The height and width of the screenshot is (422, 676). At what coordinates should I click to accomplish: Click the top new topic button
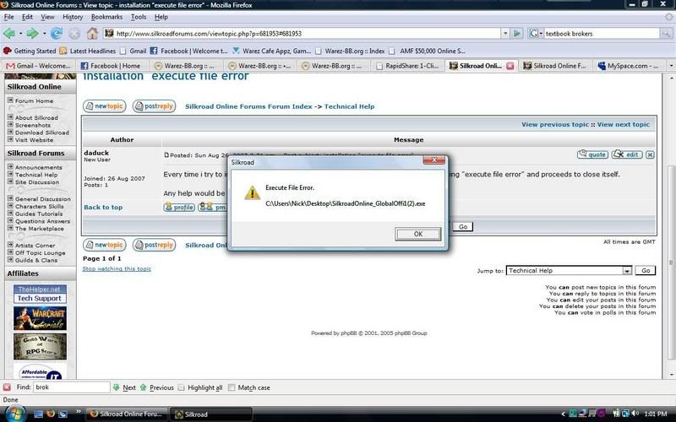104,106
